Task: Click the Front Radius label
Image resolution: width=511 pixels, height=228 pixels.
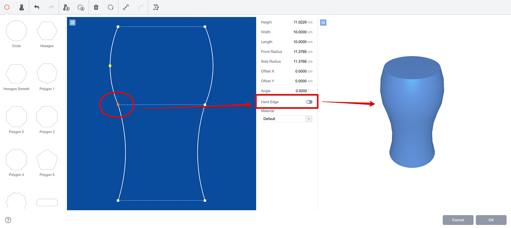Action: (271, 52)
